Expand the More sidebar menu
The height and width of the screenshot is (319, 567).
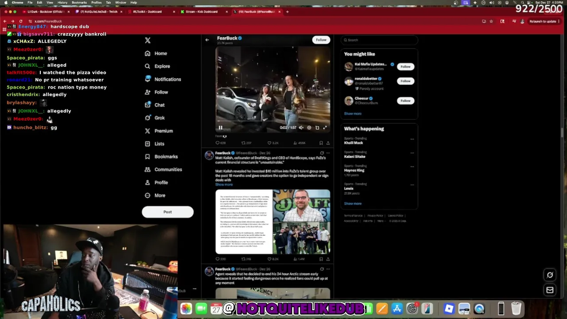click(x=155, y=195)
